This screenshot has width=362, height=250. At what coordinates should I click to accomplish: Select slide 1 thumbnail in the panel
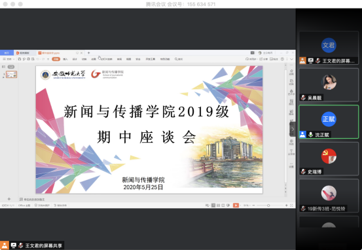(12, 75)
